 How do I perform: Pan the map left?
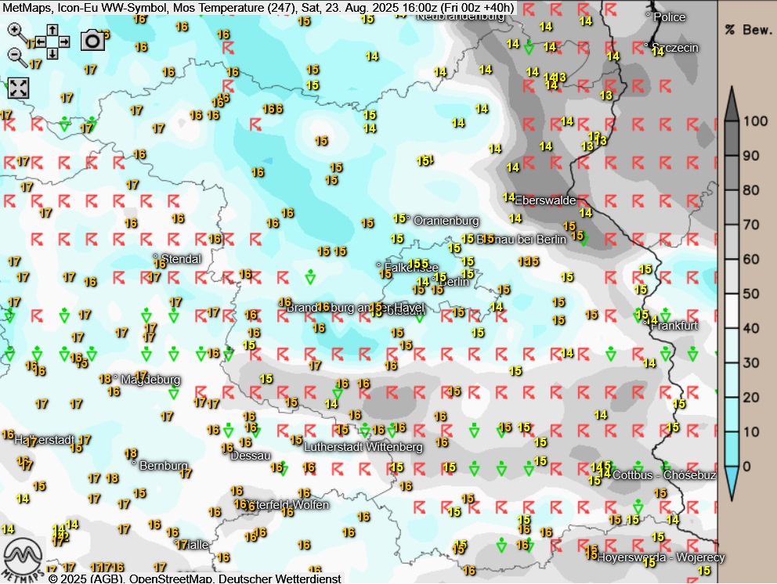tap(40, 41)
